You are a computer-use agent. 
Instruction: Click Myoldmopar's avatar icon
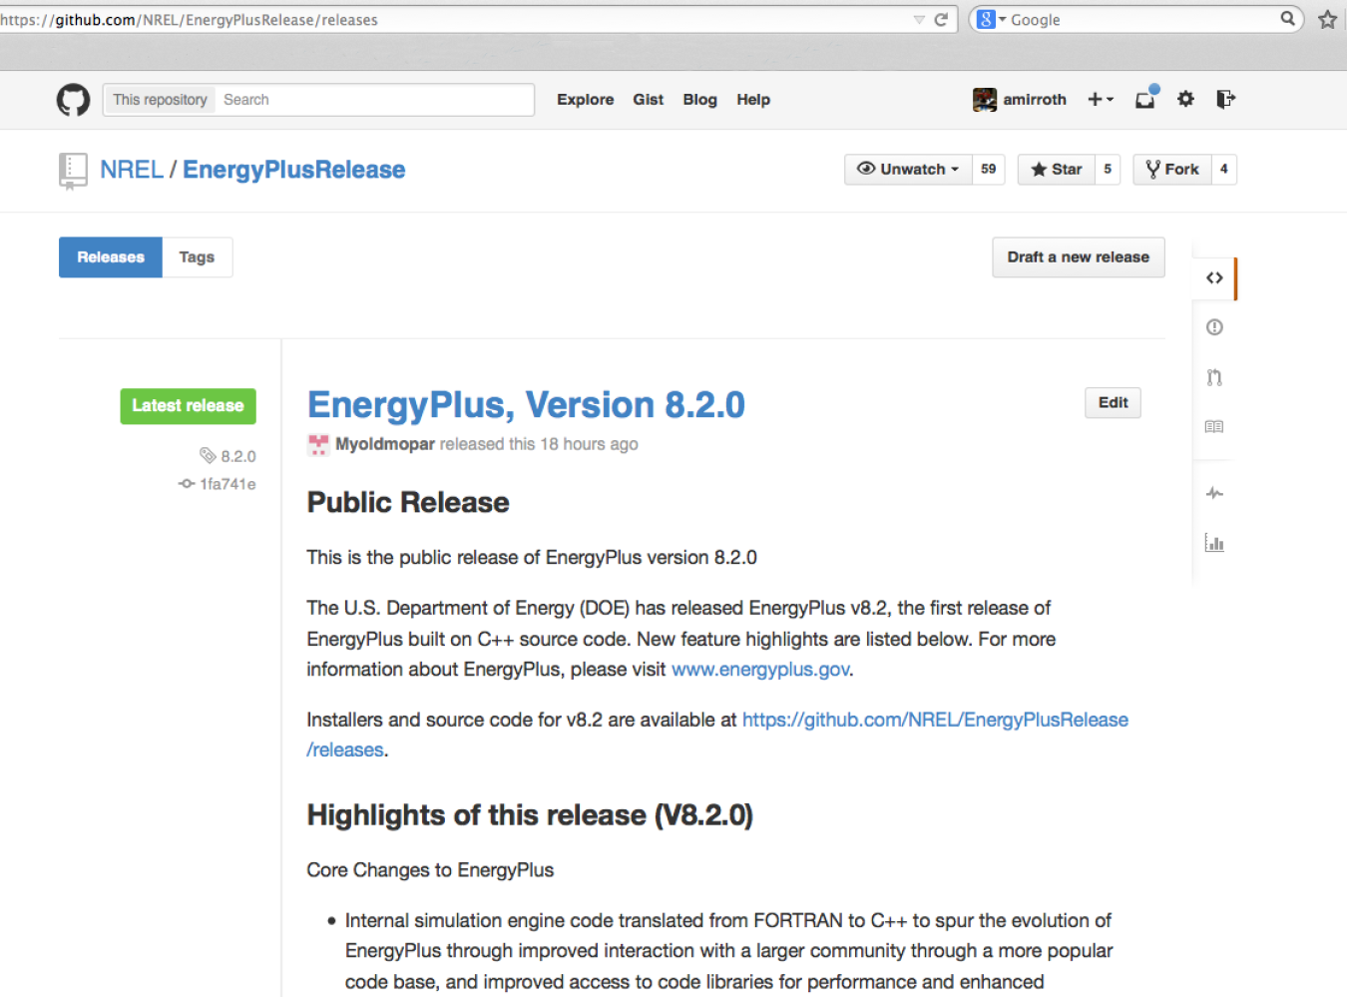click(318, 445)
